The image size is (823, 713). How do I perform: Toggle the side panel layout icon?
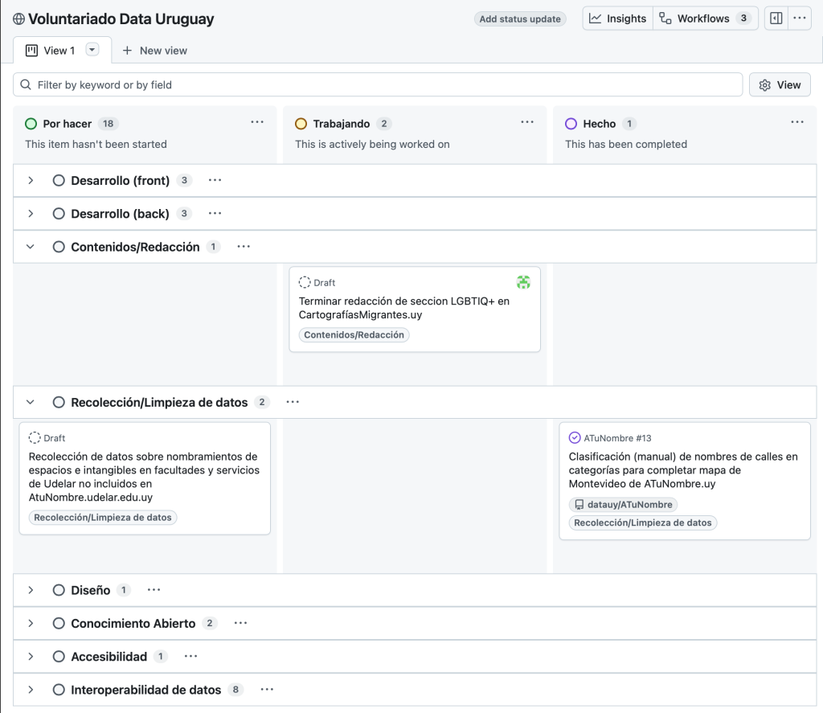click(776, 18)
